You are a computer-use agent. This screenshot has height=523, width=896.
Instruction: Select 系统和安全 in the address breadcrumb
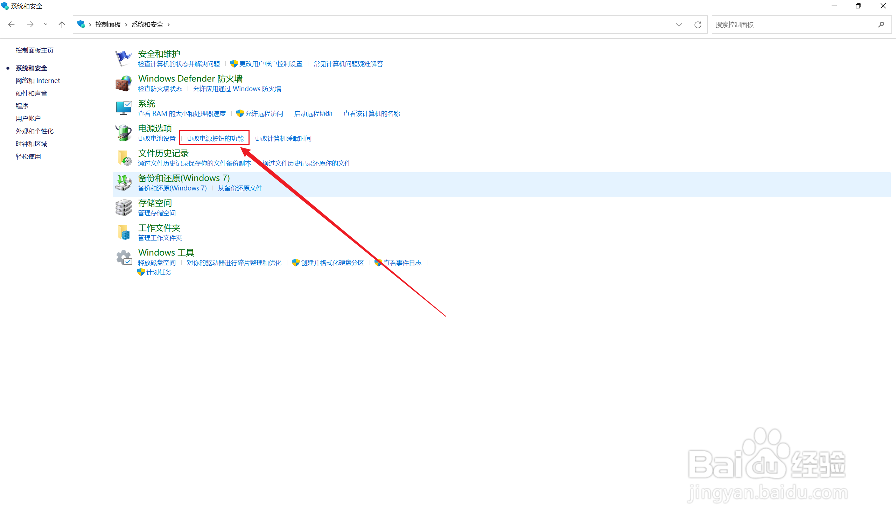pos(147,25)
